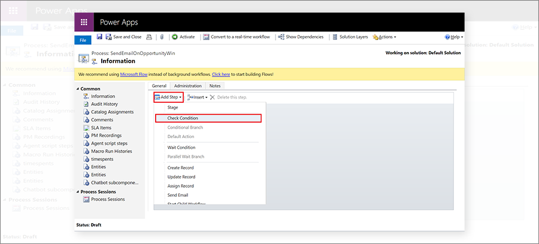Open the Power Apps app launcher waffle

pos(84,22)
